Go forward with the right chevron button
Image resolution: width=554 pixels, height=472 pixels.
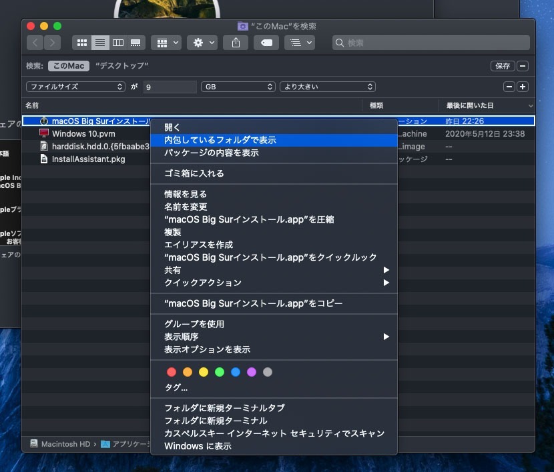click(52, 43)
